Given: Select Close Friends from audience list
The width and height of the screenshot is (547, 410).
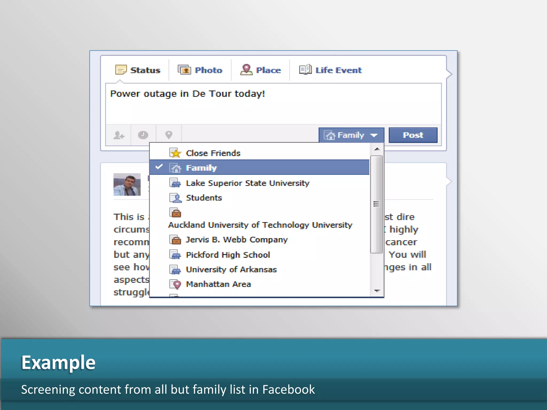Looking at the screenshot, I should [x=260, y=153].
